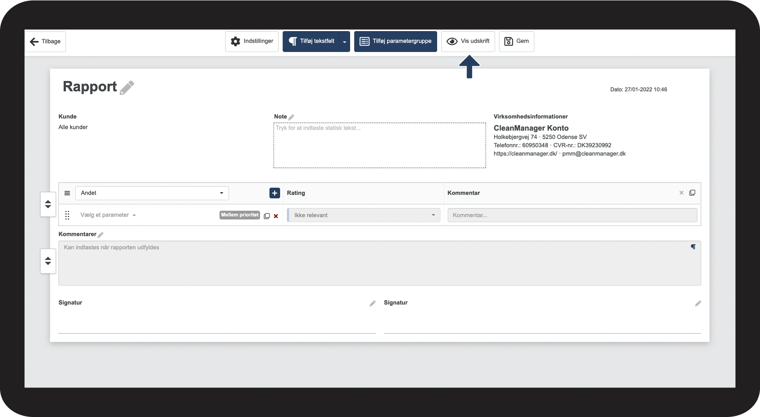Image resolution: width=760 pixels, height=417 pixels.
Task: Click the pencil icon next to Note
Action: pos(291,117)
